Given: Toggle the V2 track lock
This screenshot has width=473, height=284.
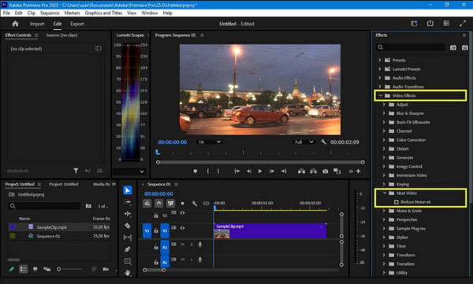Looking at the screenshot, I should click(156, 215).
